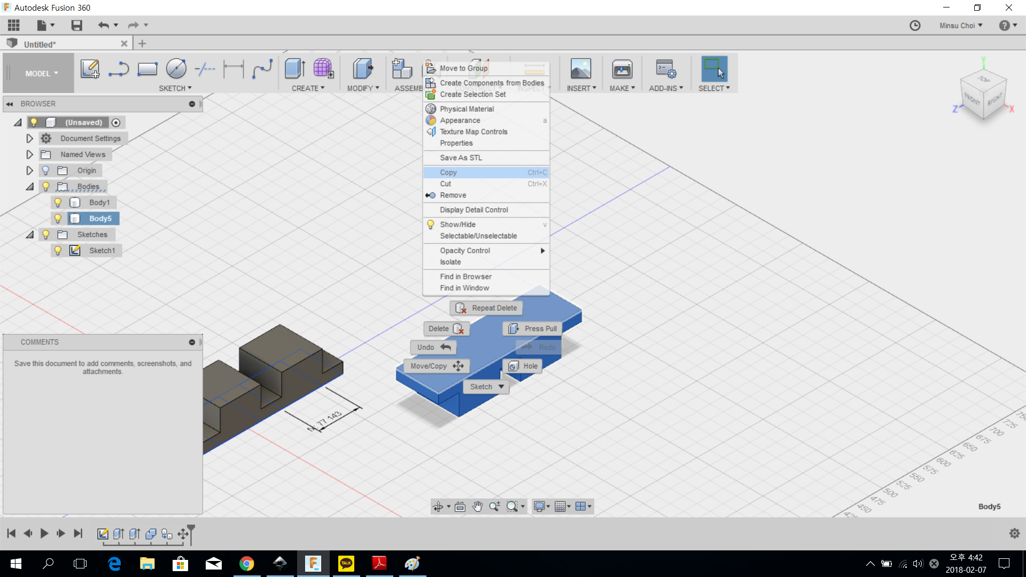Image resolution: width=1026 pixels, height=577 pixels.
Task: Click the Extrude icon in Create
Action: 295,69
